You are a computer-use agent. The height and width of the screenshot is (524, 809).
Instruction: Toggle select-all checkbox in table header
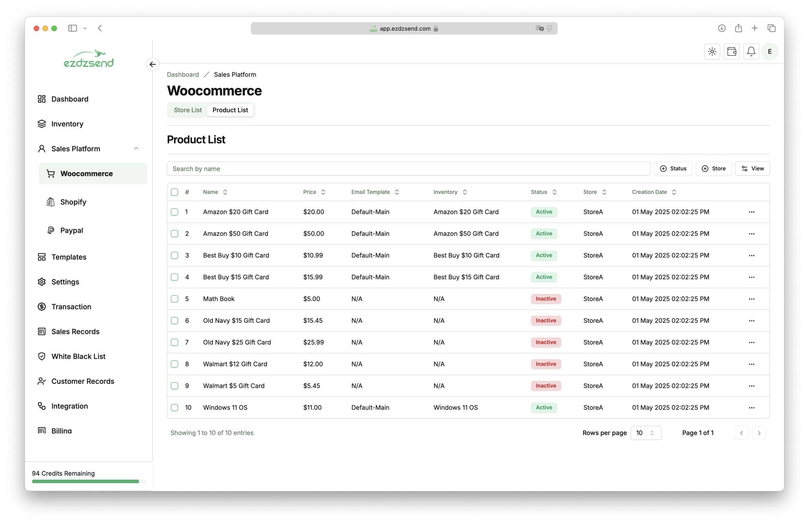click(x=174, y=192)
